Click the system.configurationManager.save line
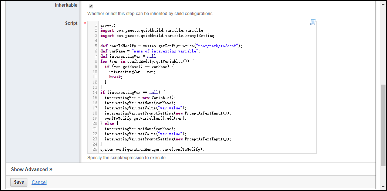 152,149
